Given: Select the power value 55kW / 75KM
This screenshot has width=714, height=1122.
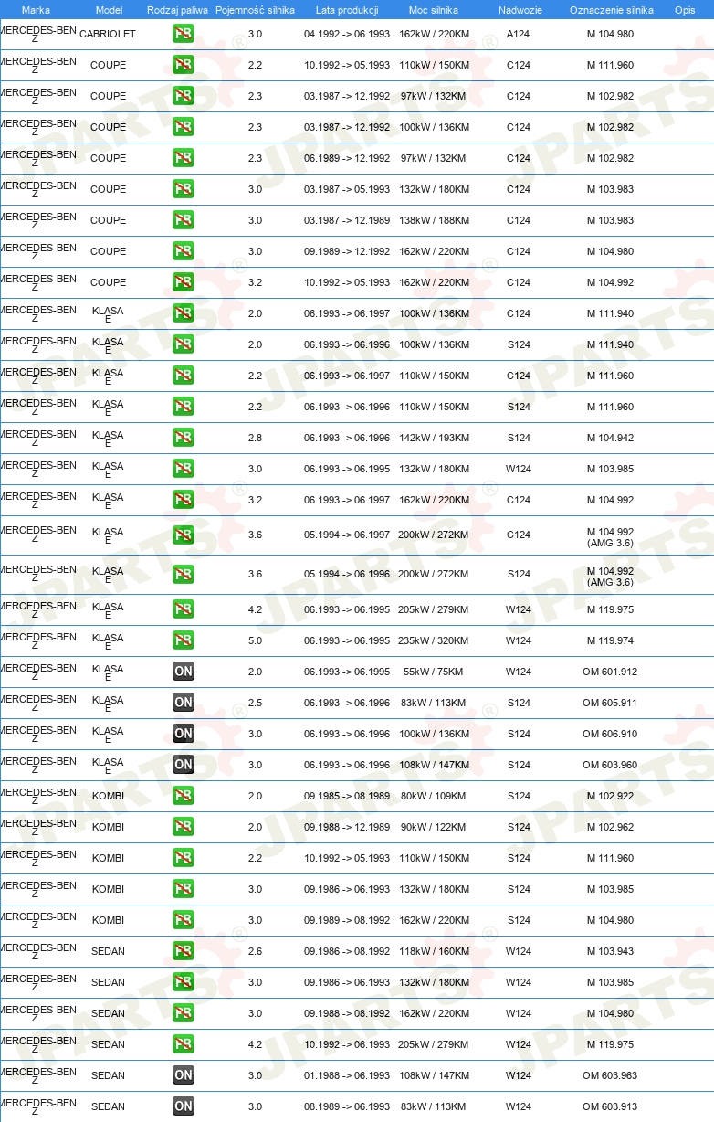Looking at the screenshot, I should (x=433, y=672).
